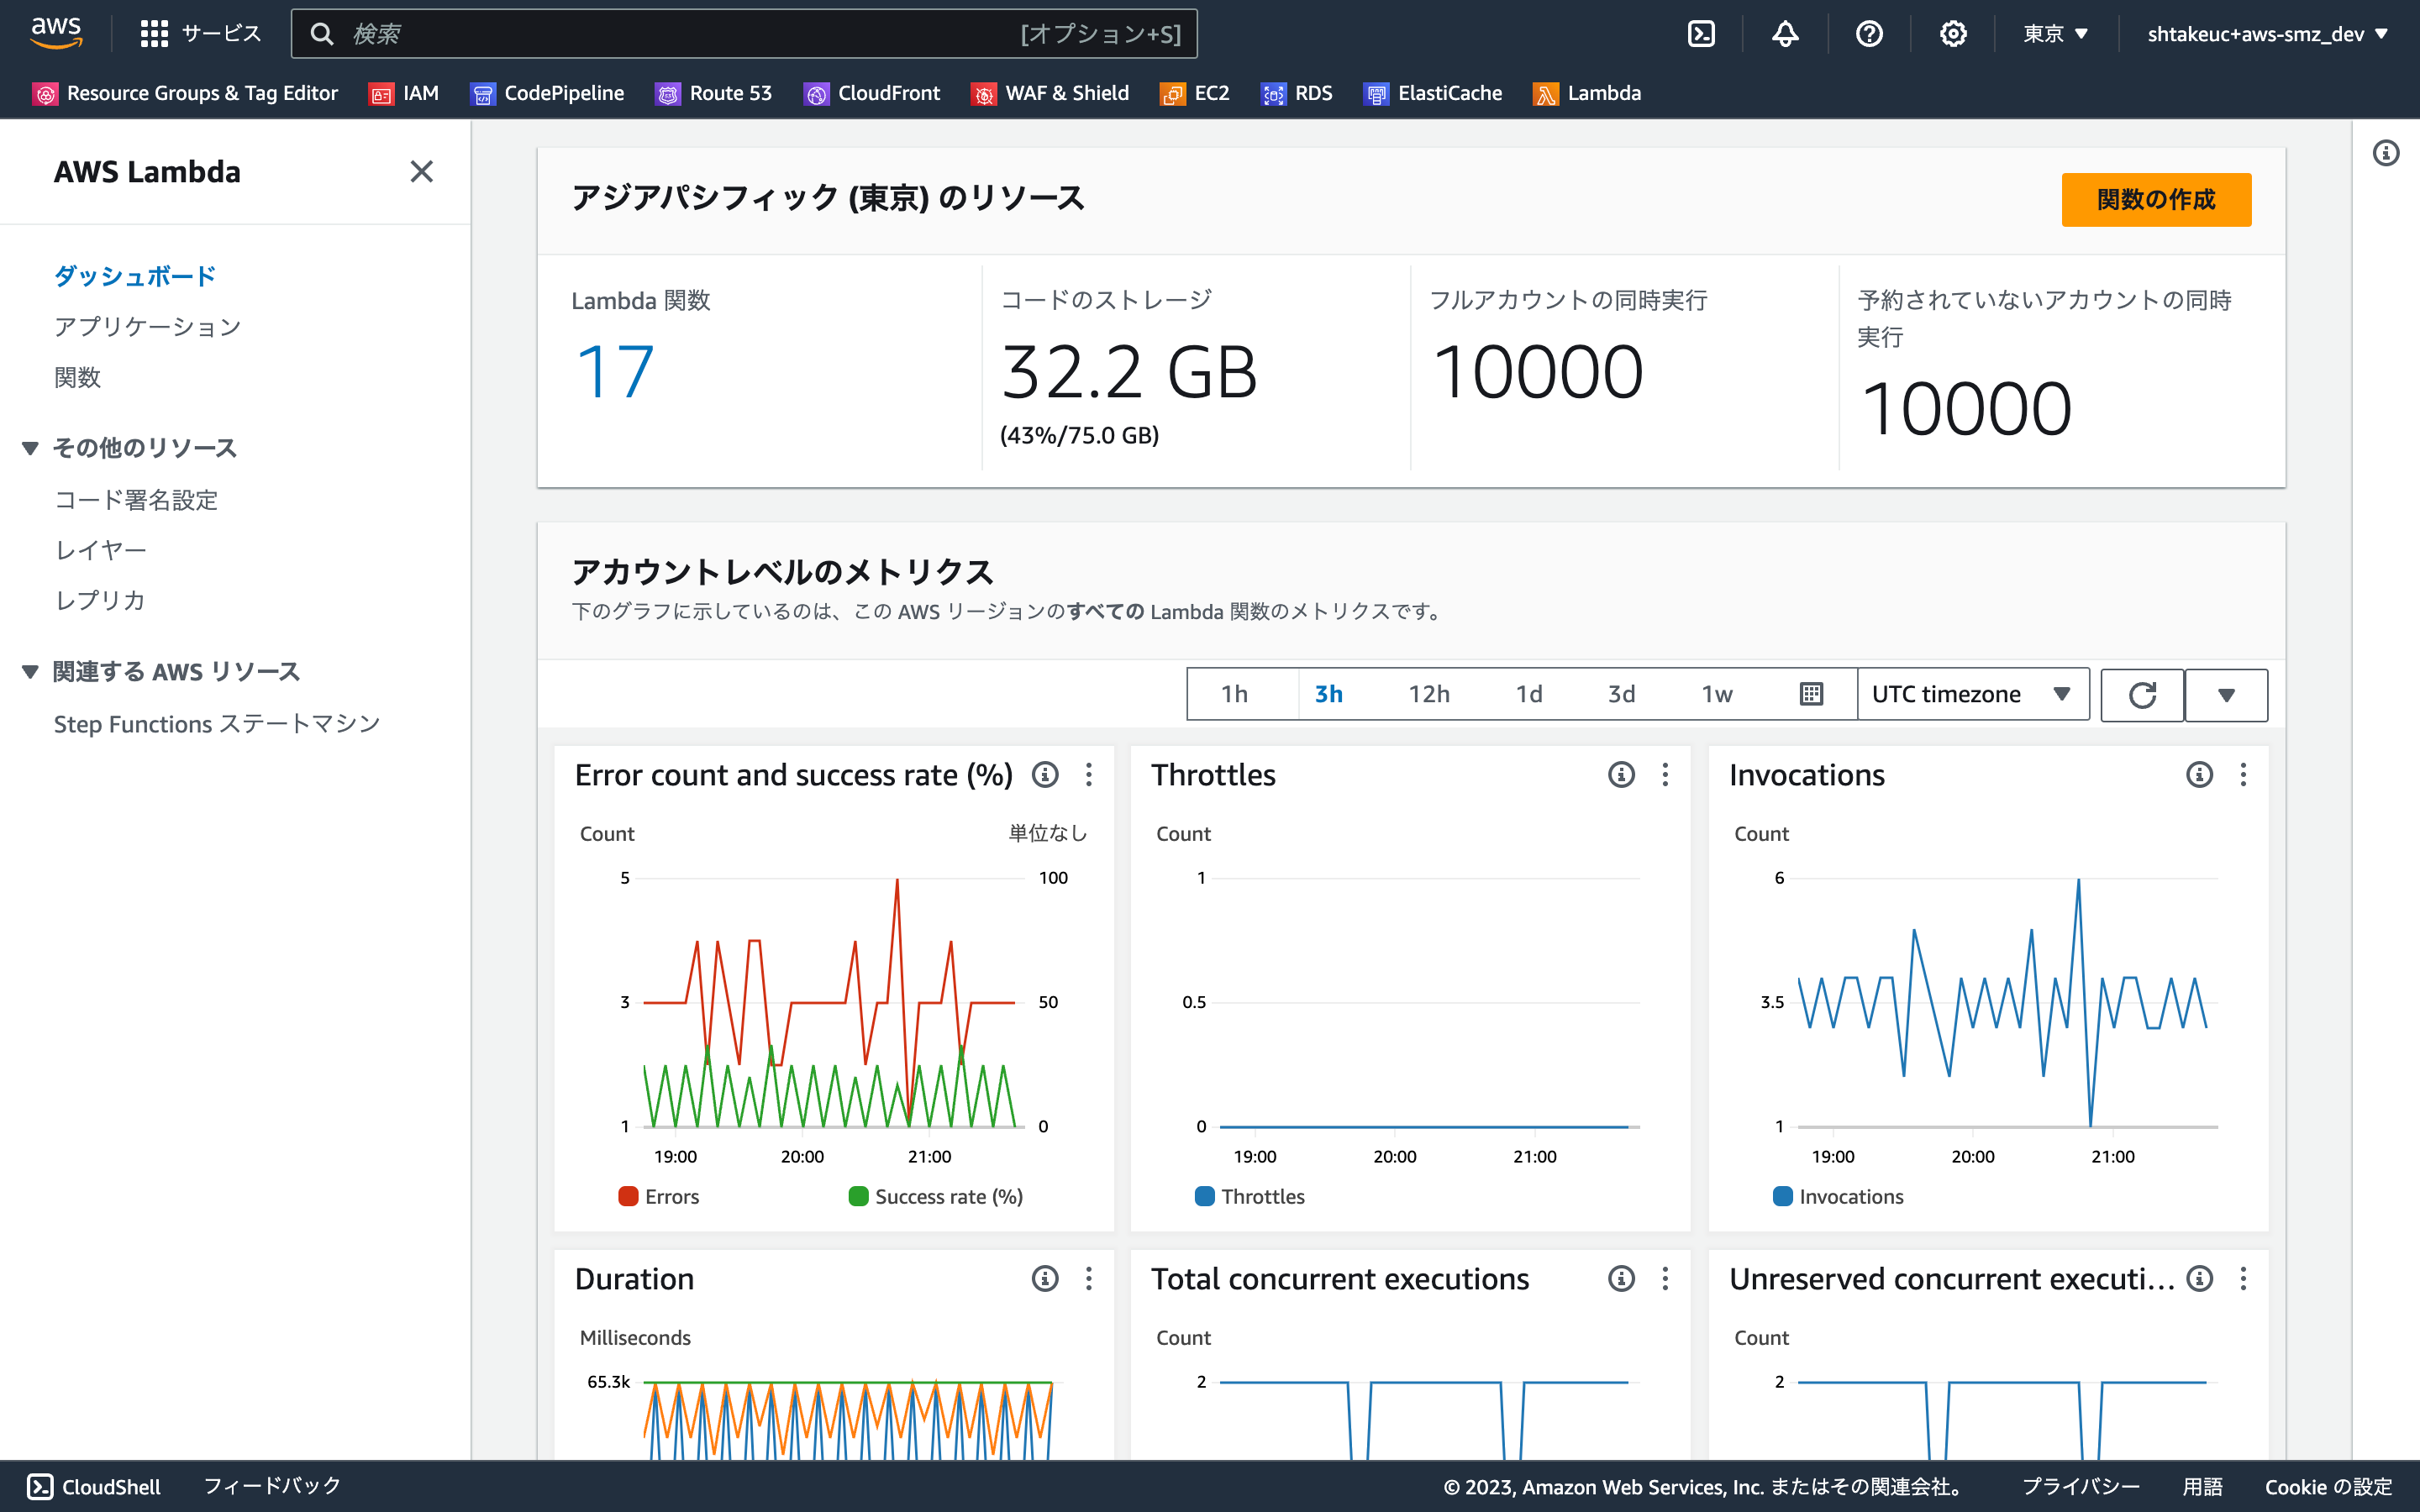
Task: Show info for the Unreserved concurrent executions graph
Action: point(2199,1279)
